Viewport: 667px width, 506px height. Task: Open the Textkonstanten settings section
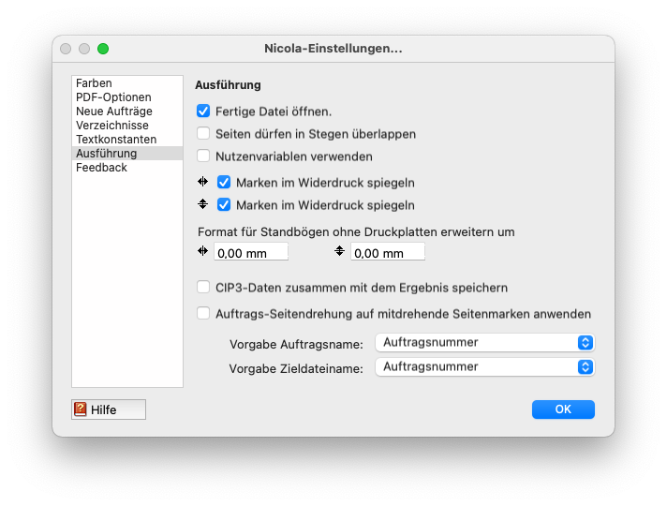coord(127,140)
